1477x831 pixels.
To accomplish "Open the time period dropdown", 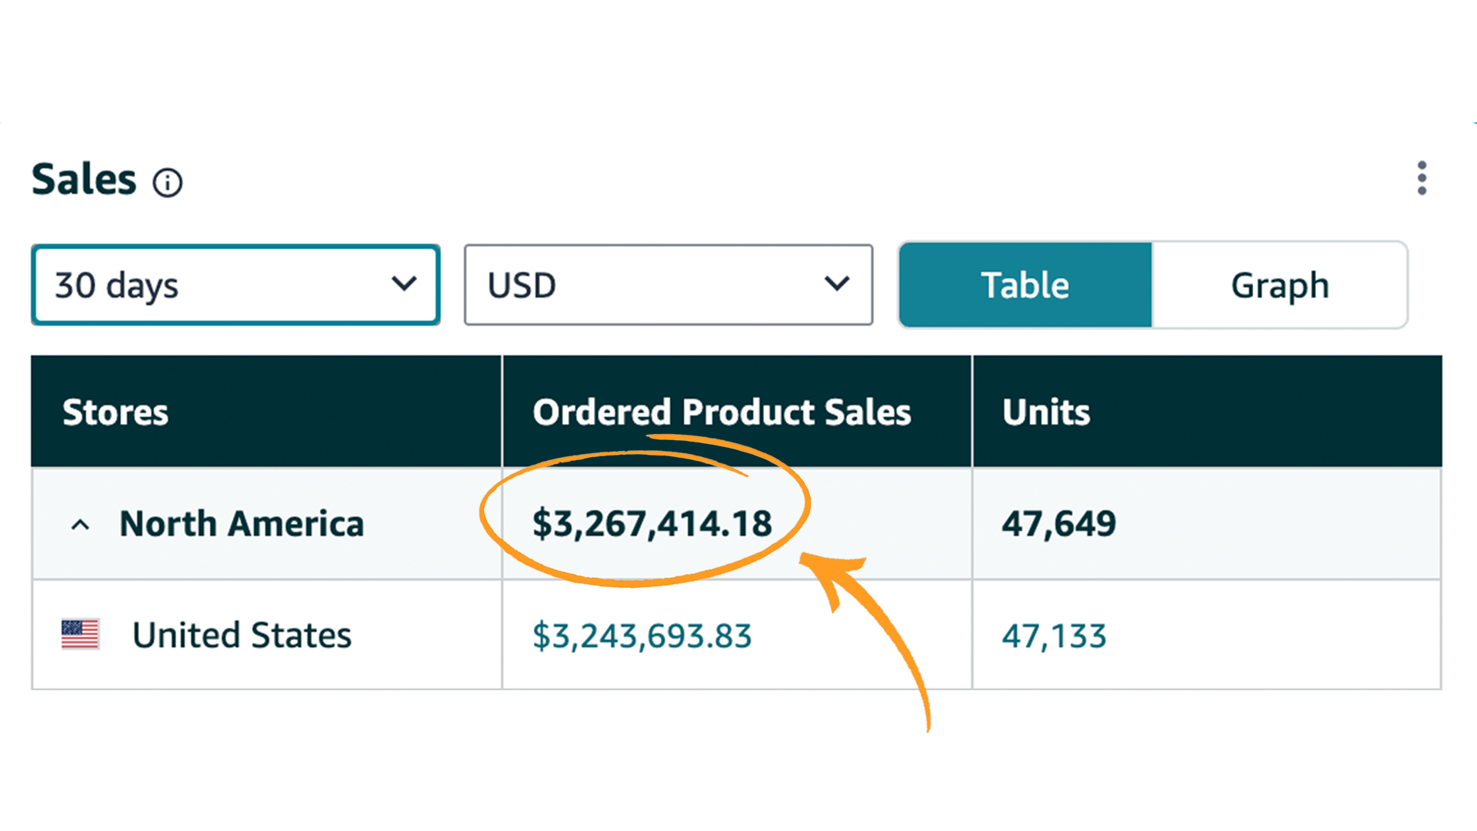I will (235, 284).
